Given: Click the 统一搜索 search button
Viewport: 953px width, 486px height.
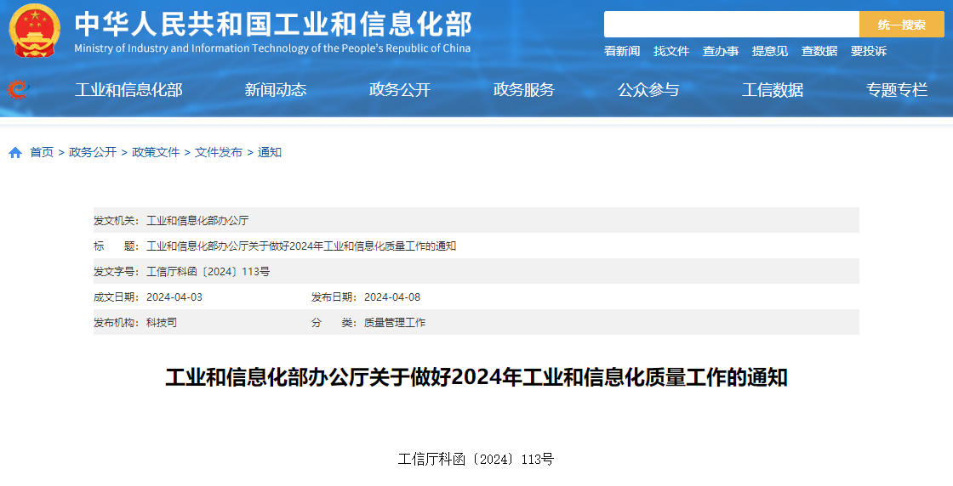Looking at the screenshot, I should click(901, 25).
